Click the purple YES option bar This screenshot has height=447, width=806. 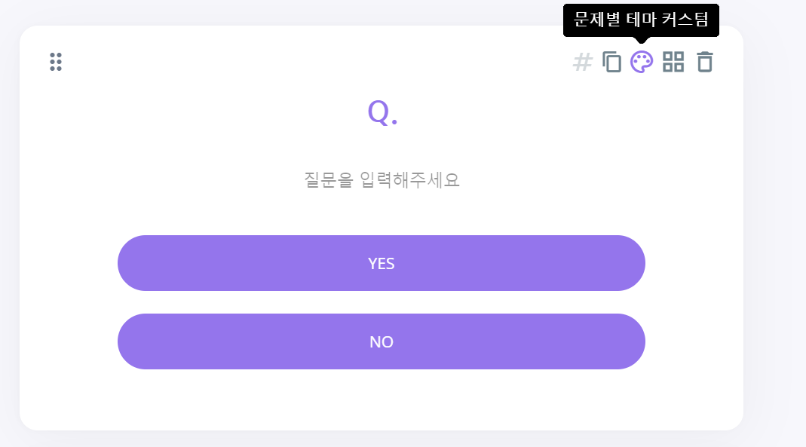point(382,263)
